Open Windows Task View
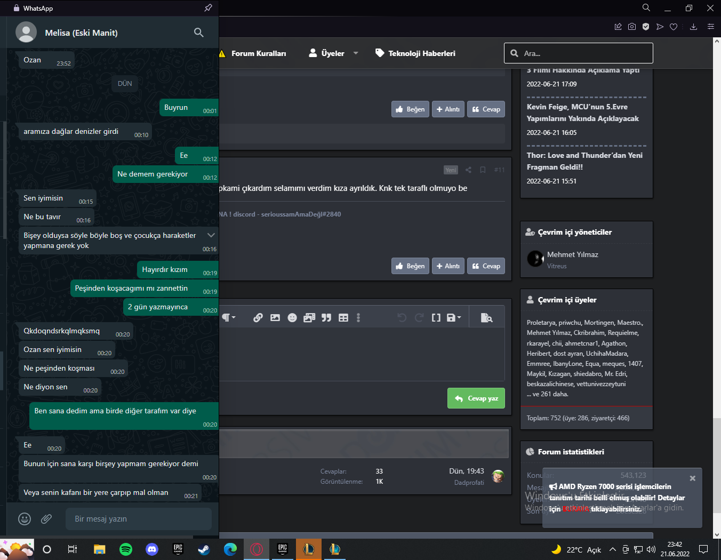Viewport: 721px width, 560px height. 73,549
